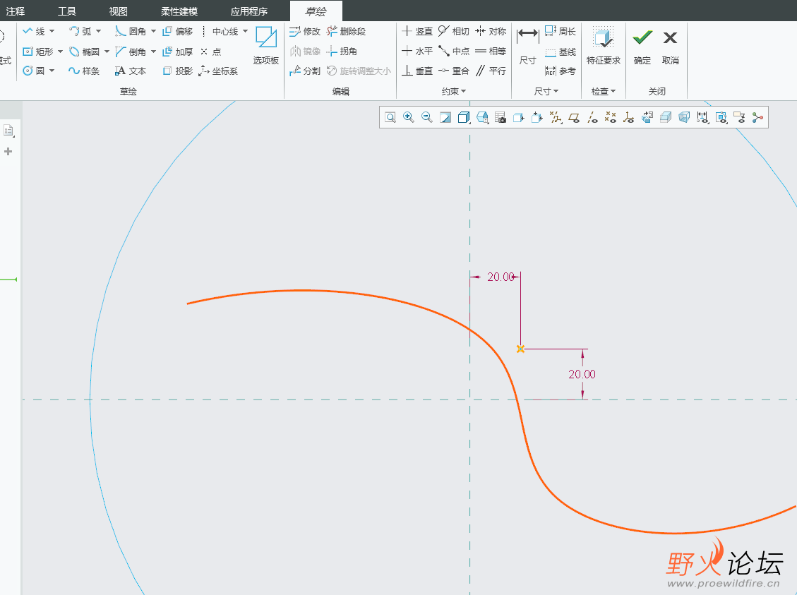This screenshot has height=595, width=797.
Task: Expand the 圆角 (fillet) dropdown arrow
Action: pos(153,32)
